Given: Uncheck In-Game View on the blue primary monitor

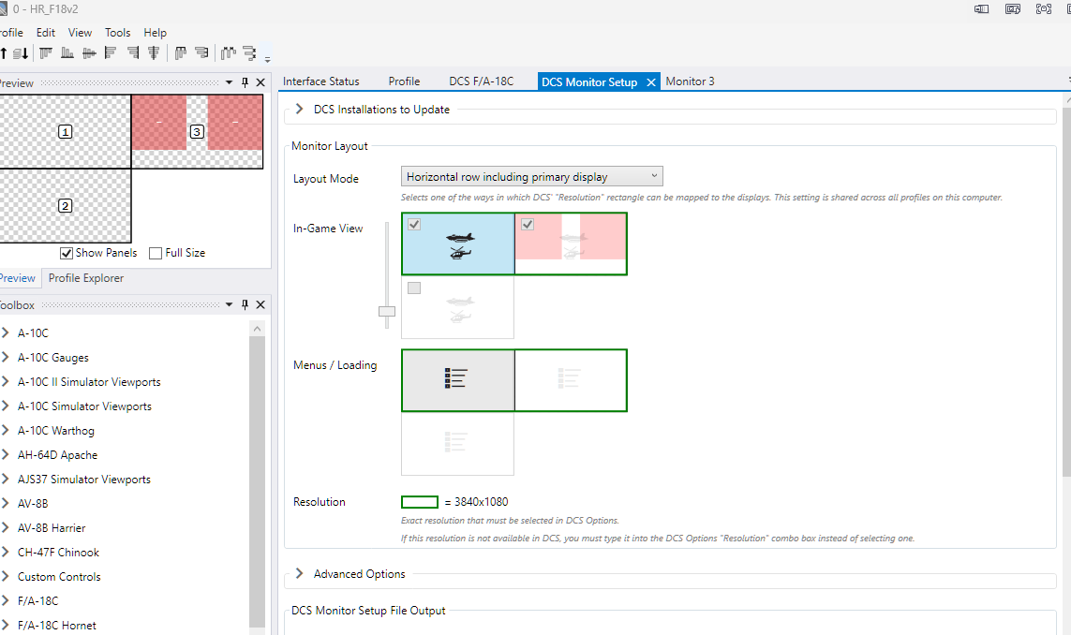Looking at the screenshot, I should click(414, 224).
